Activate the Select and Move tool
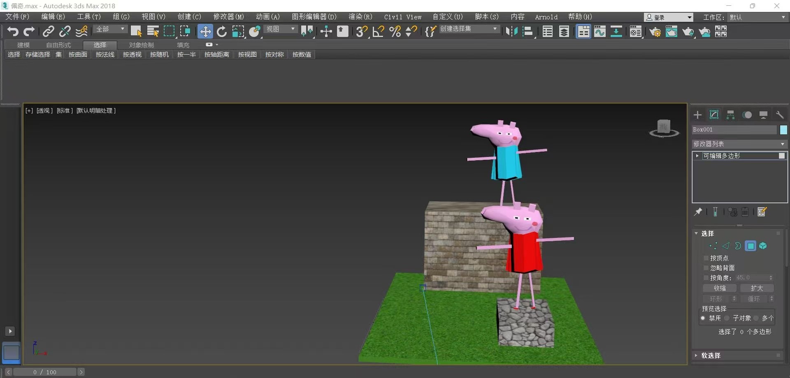The width and height of the screenshot is (790, 378). 205,32
